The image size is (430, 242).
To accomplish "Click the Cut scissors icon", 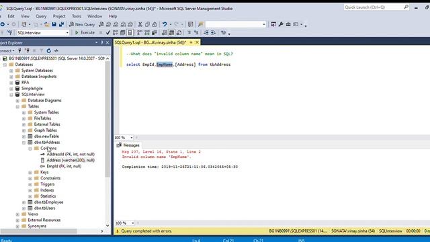I will 140,24.
